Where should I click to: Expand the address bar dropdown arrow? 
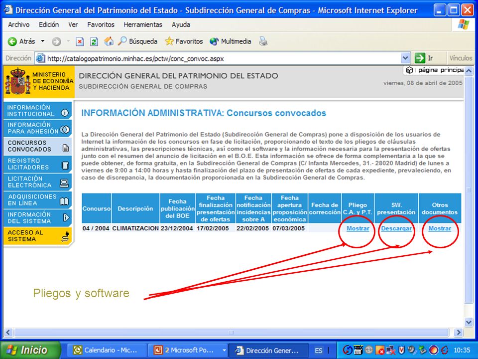[x=405, y=58]
